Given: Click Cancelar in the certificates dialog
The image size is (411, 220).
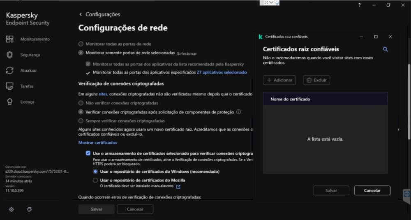Looking at the screenshot, I should pyautogui.click(x=372, y=191).
